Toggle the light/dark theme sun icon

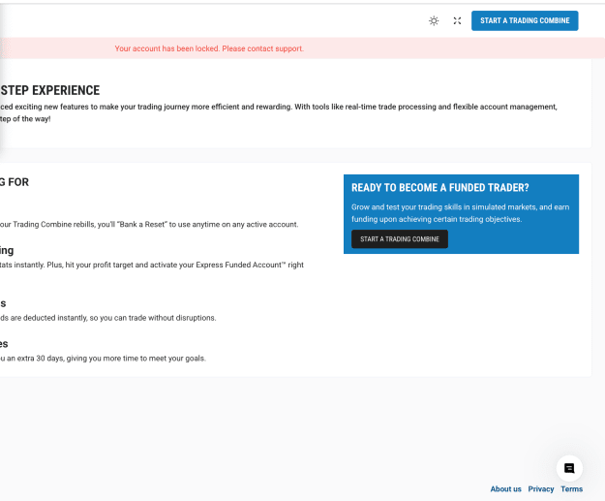pyautogui.click(x=434, y=21)
